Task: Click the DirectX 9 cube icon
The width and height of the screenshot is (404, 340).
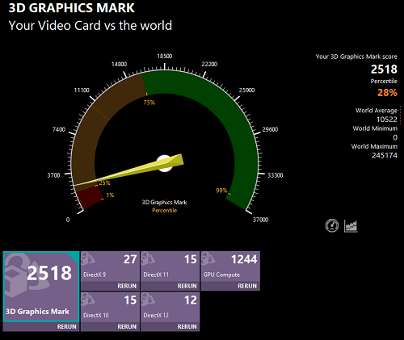Action: coord(88,259)
